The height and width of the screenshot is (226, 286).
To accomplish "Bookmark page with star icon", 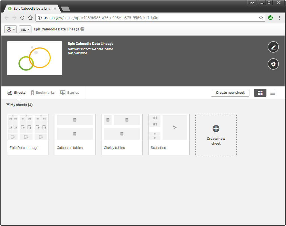I will 261,18.
